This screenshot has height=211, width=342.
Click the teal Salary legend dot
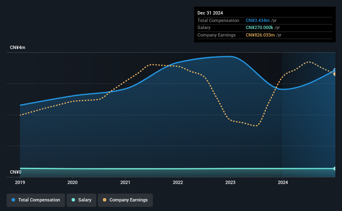click(x=73, y=200)
